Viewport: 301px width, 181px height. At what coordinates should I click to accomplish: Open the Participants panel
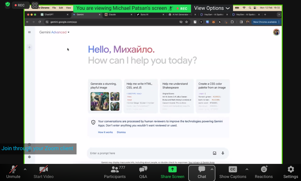(115, 172)
